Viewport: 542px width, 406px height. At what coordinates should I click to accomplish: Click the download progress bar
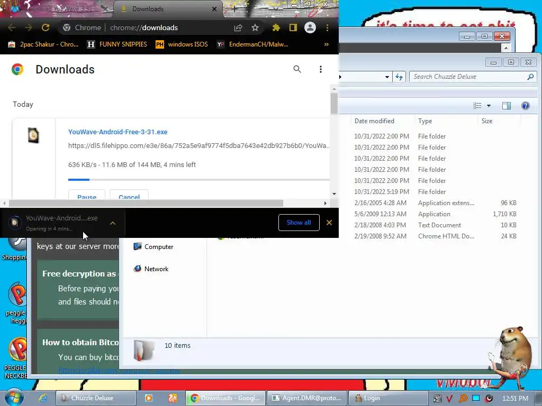[199, 180]
